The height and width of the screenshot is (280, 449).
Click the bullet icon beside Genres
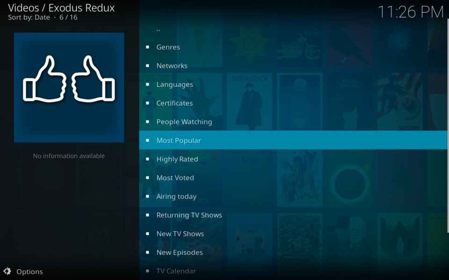click(x=147, y=47)
